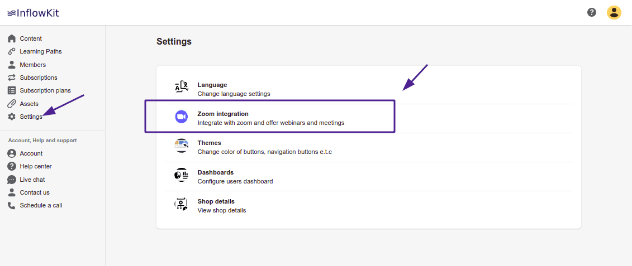This screenshot has width=632, height=266.
Task: Open Content in the sidebar
Action: [x=31, y=38]
